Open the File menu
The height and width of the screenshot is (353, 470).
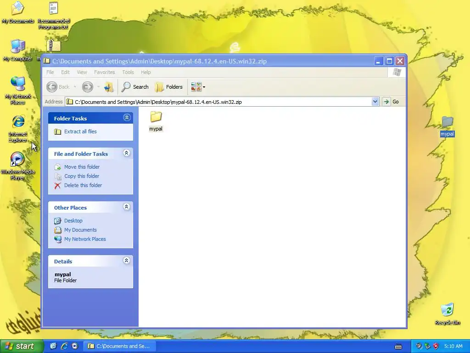click(x=50, y=72)
